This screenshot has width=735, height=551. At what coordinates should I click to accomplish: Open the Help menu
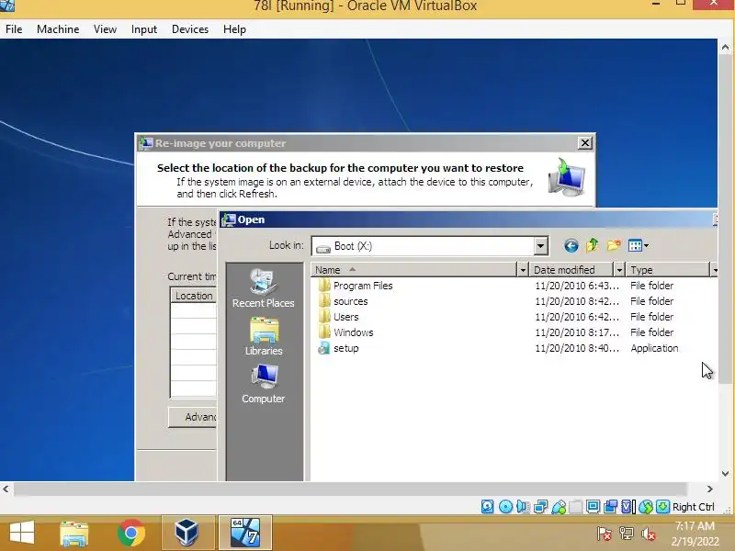[234, 29]
